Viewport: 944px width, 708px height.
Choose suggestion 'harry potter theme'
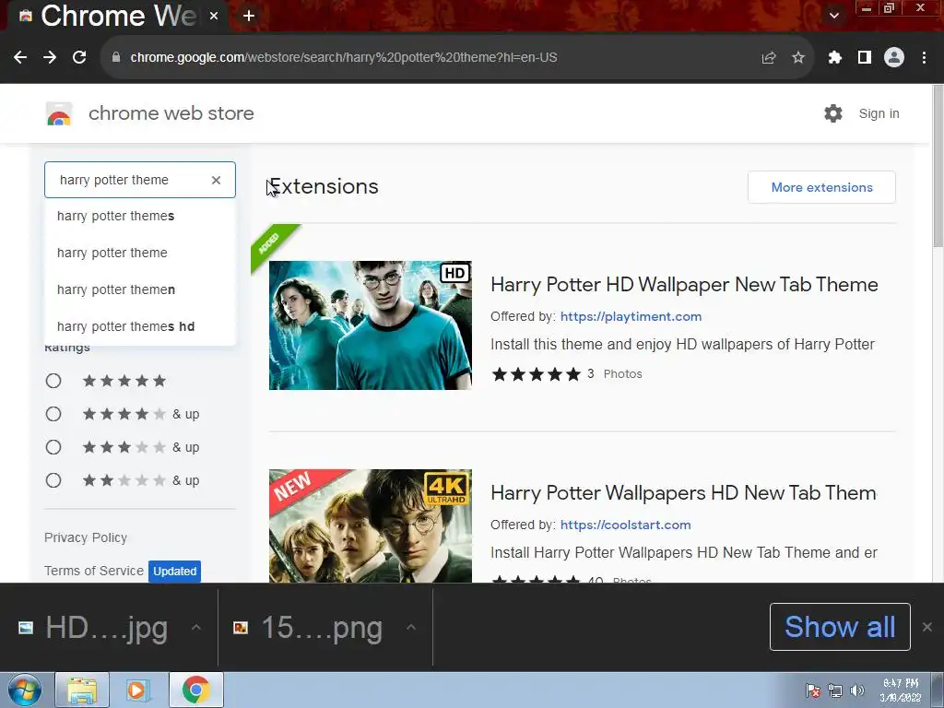[140, 253]
